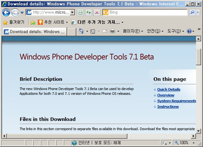Expand the print options dropdown
The height and width of the screenshot is (147, 203).
click(118, 31)
